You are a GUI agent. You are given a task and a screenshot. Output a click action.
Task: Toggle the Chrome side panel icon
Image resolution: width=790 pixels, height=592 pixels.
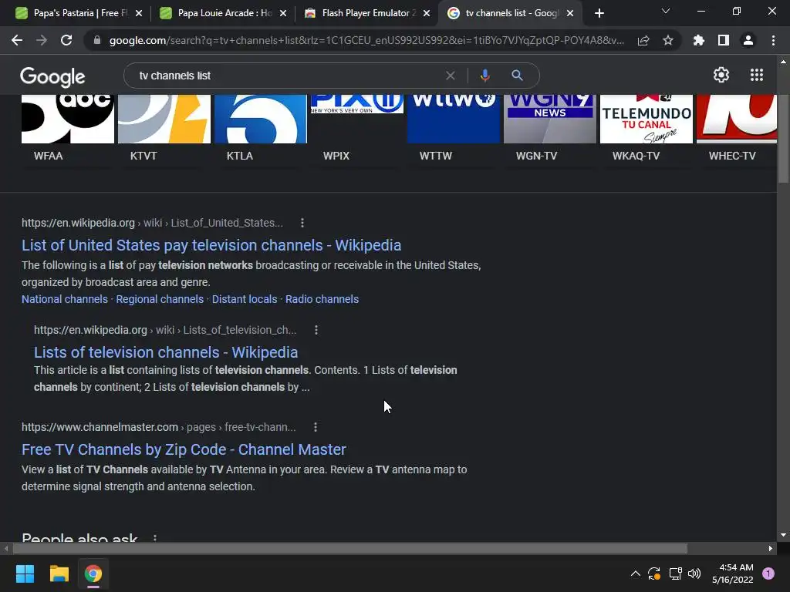pyautogui.click(x=724, y=40)
